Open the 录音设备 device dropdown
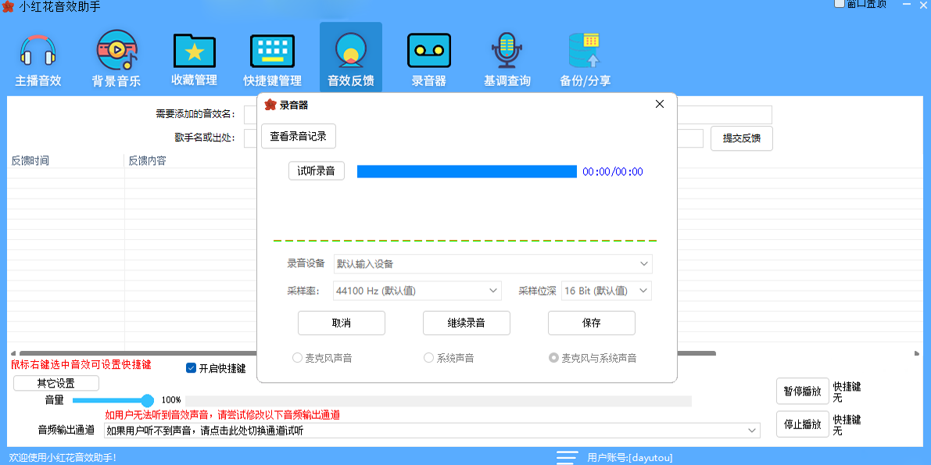Image resolution: width=931 pixels, height=465 pixels. pyautogui.click(x=492, y=263)
